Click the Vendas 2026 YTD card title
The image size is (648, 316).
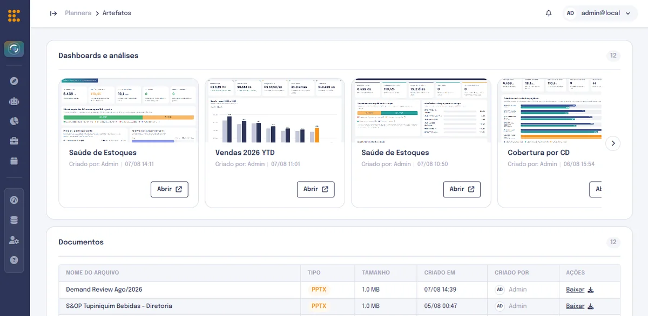pyautogui.click(x=245, y=153)
